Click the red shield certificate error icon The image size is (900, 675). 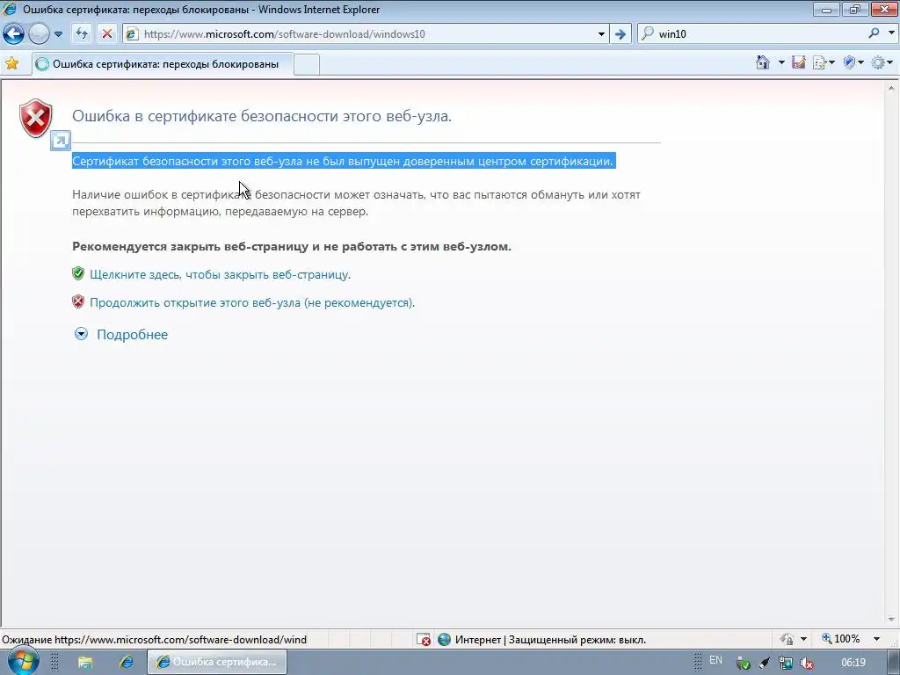(x=35, y=119)
